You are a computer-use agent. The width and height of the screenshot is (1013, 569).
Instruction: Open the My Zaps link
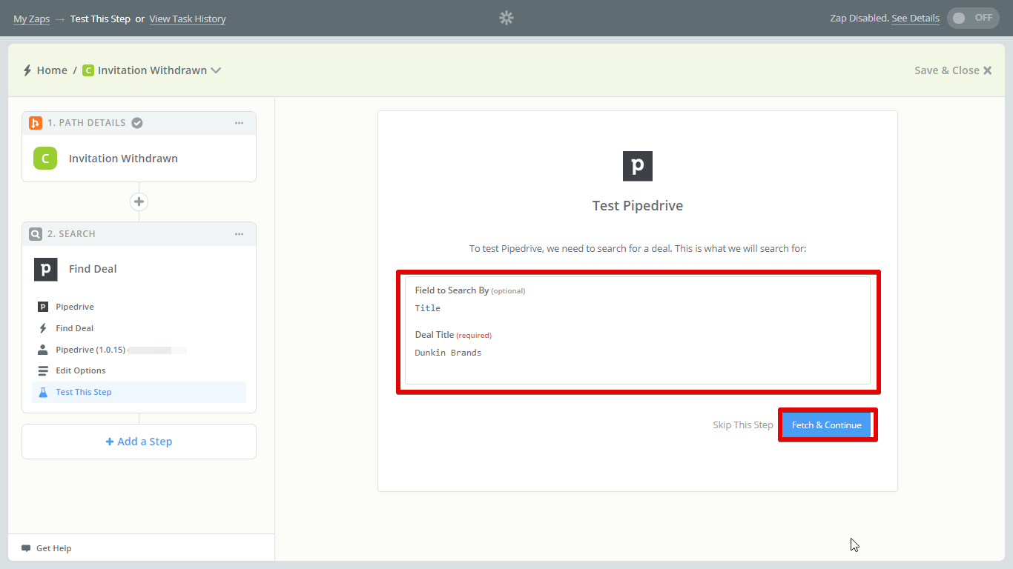point(31,19)
